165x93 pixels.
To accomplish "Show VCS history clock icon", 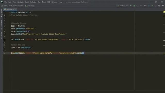I will click(x=155, y=6).
